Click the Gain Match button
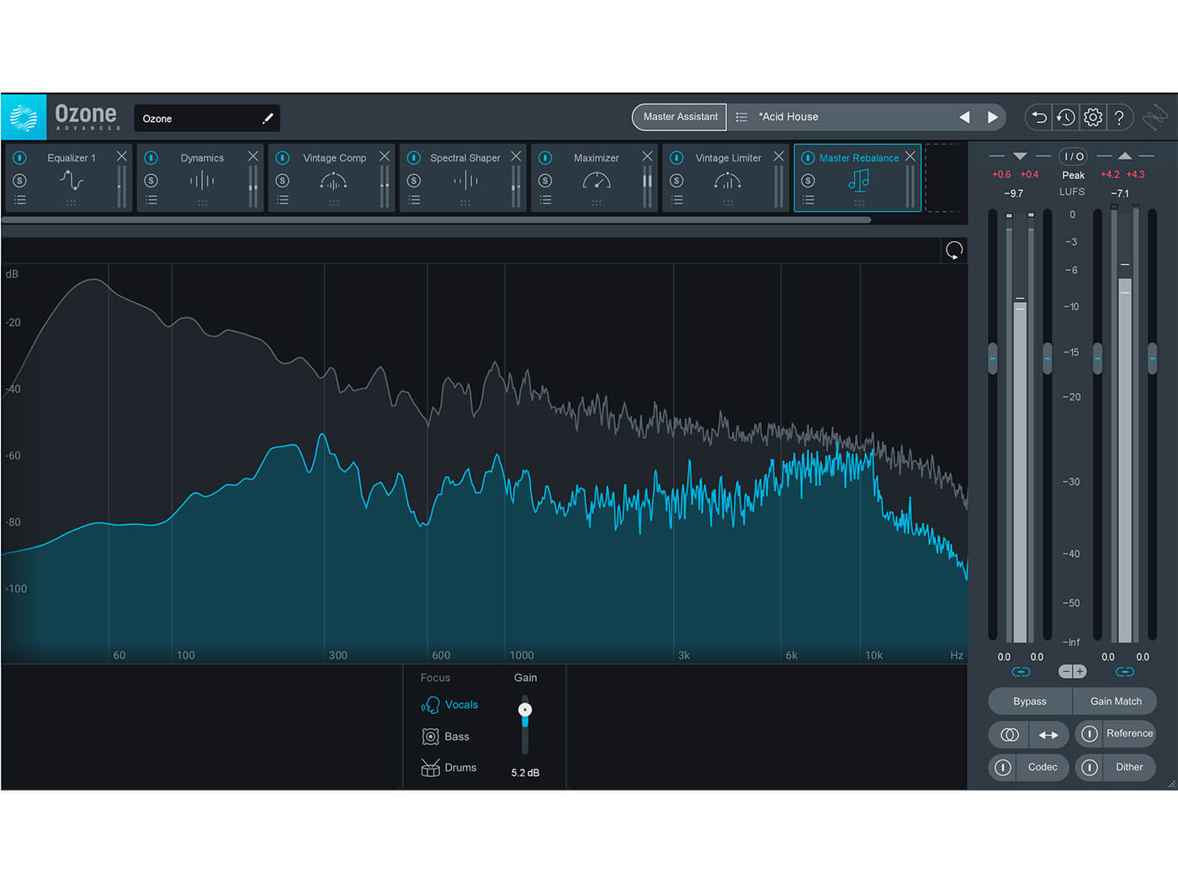This screenshot has width=1178, height=883. click(1116, 701)
